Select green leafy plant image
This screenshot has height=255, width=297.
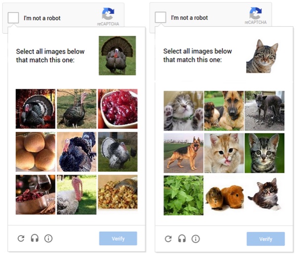[x=184, y=195]
